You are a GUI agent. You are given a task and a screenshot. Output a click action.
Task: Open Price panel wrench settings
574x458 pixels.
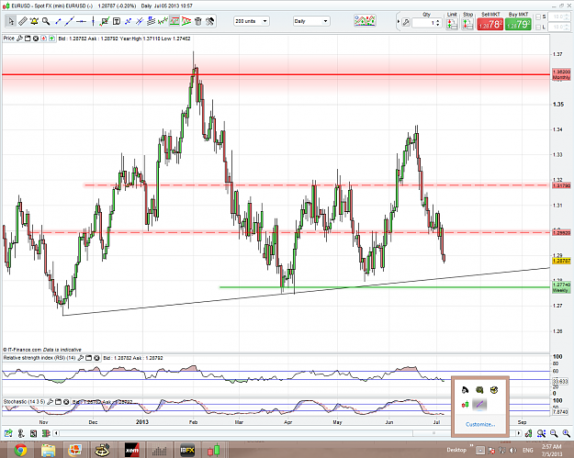(19, 39)
